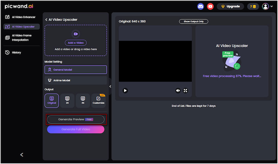Click the History clock icon
This screenshot has width=278, height=164.
tap(7, 52)
